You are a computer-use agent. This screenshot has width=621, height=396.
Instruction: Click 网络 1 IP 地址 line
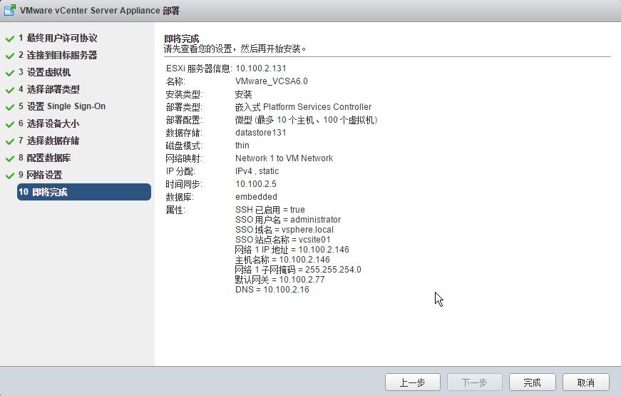point(292,250)
